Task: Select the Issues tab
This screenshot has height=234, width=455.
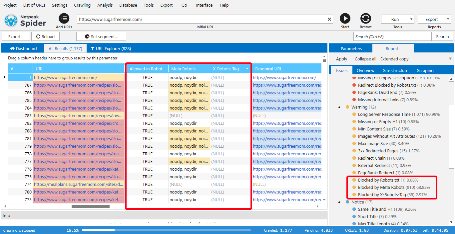Action: pyautogui.click(x=342, y=70)
